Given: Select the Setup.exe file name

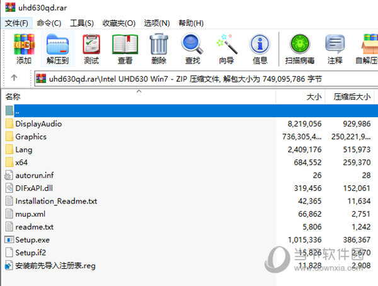Looking at the screenshot, I should 33,240.
